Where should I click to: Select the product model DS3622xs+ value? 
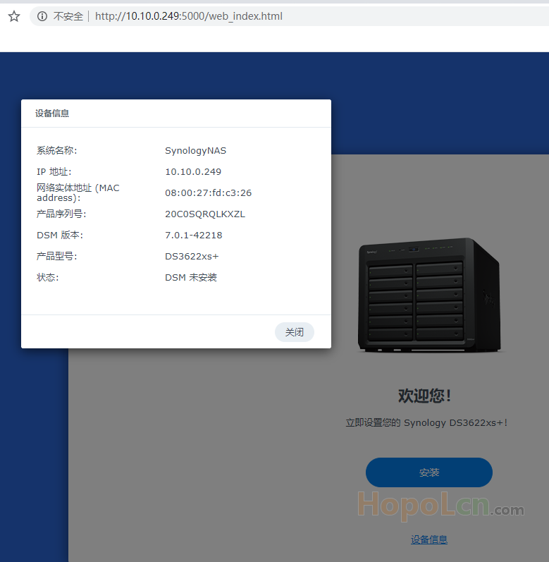tap(192, 256)
